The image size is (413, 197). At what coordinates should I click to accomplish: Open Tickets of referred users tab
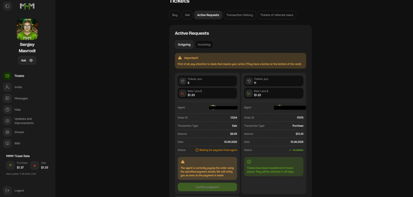pos(277,15)
